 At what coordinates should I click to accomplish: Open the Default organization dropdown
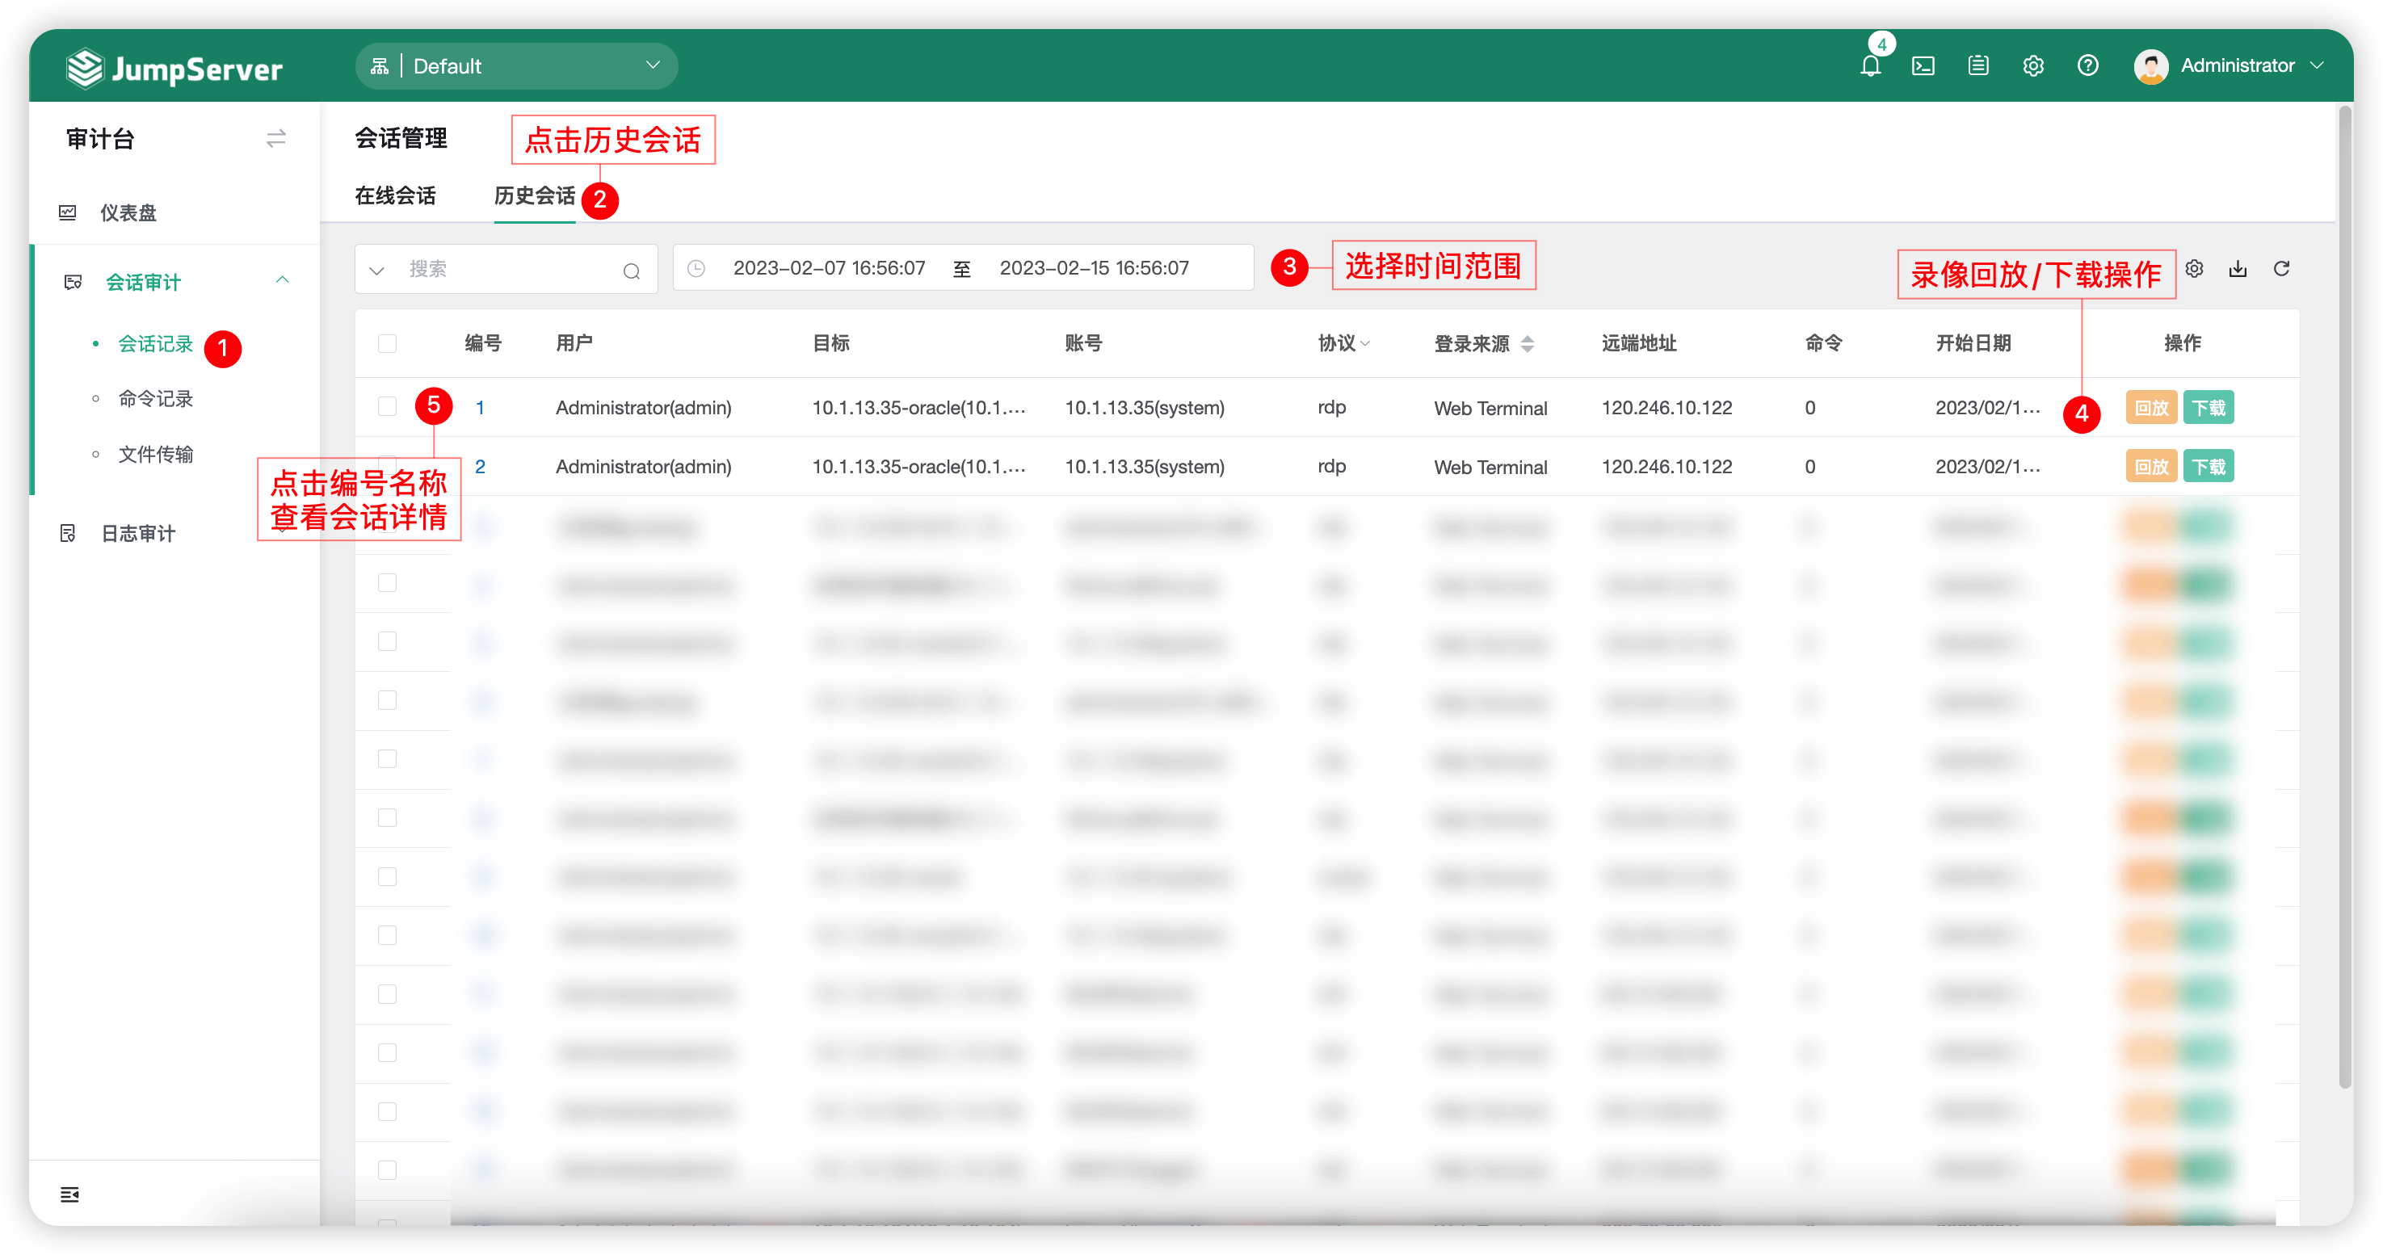(x=516, y=65)
